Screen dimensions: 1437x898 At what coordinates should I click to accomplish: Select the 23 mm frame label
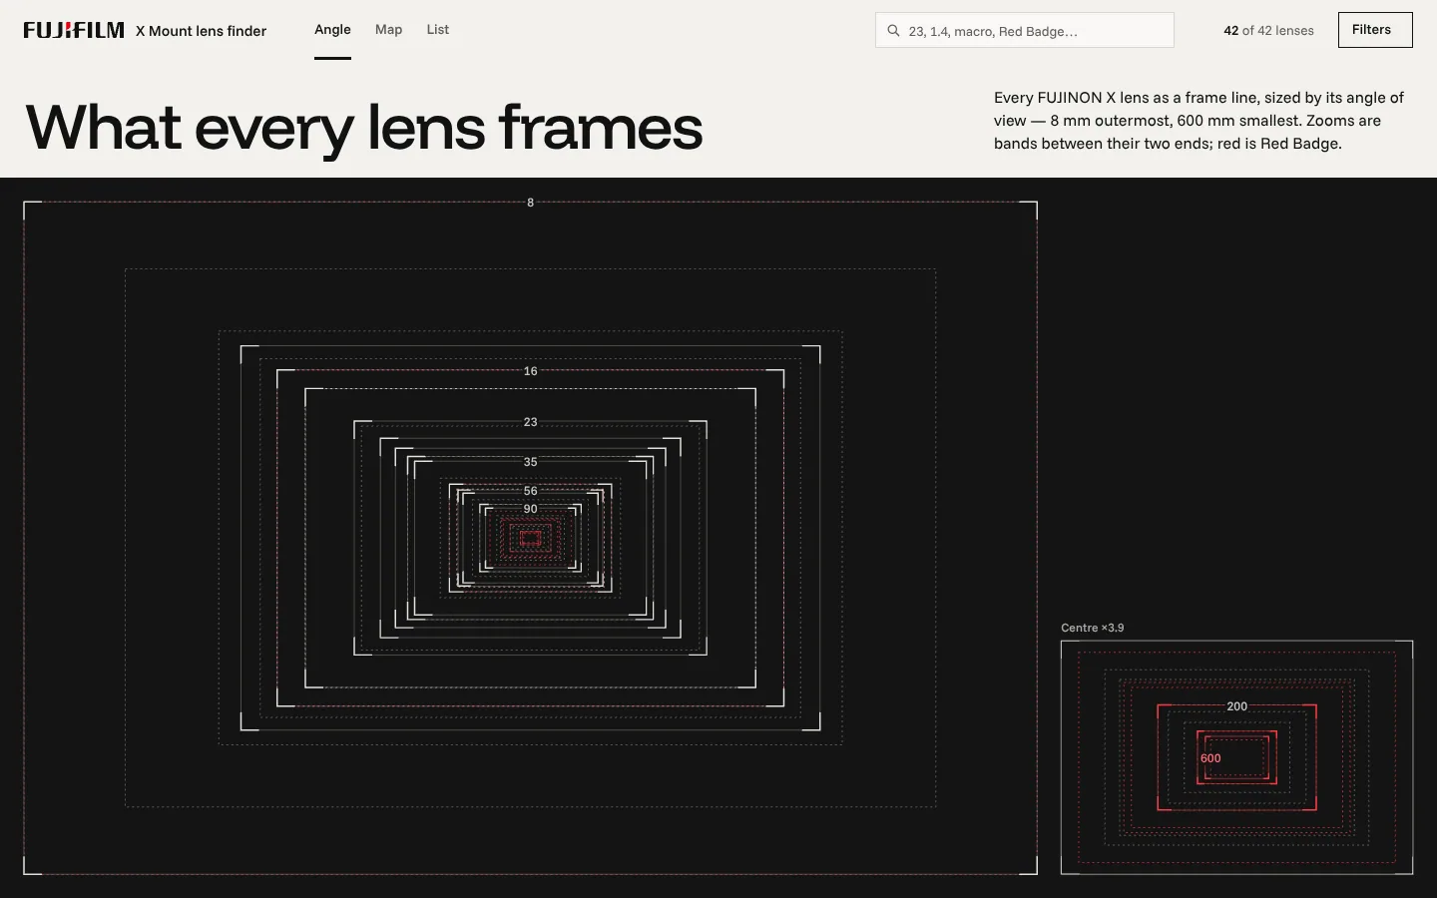(x=530, y=422)
